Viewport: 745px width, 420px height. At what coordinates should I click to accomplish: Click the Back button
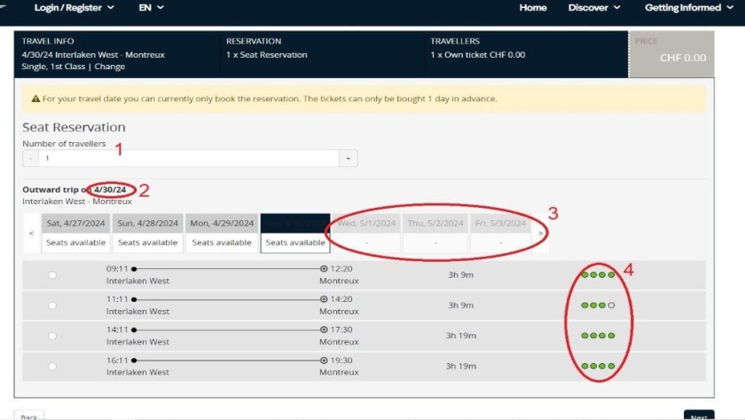pyautogui.click(x=29, y=416)
